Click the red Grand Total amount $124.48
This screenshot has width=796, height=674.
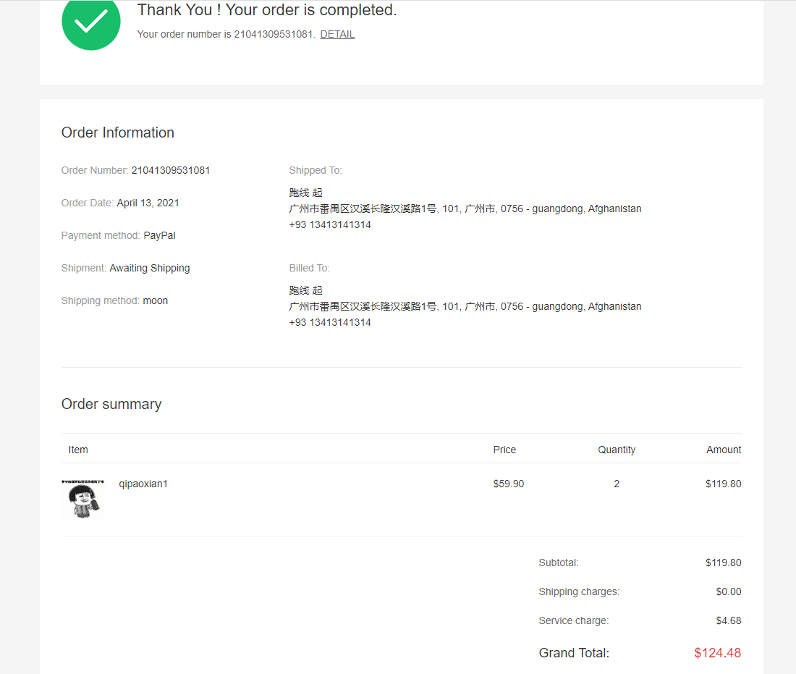(x=717, y=653)
